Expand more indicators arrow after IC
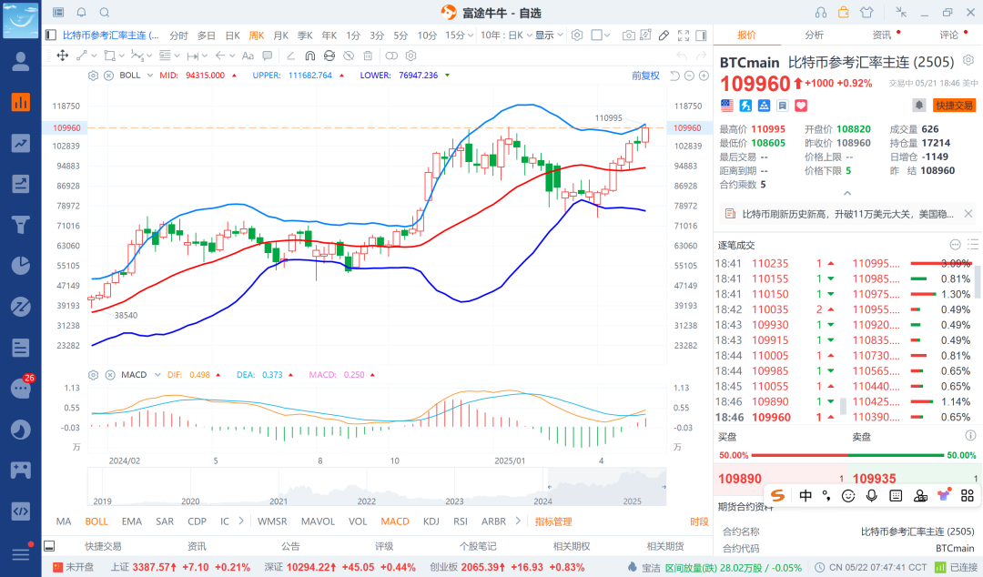The width and height of the screenshot is (983, 577). click(x=241, y=521)
